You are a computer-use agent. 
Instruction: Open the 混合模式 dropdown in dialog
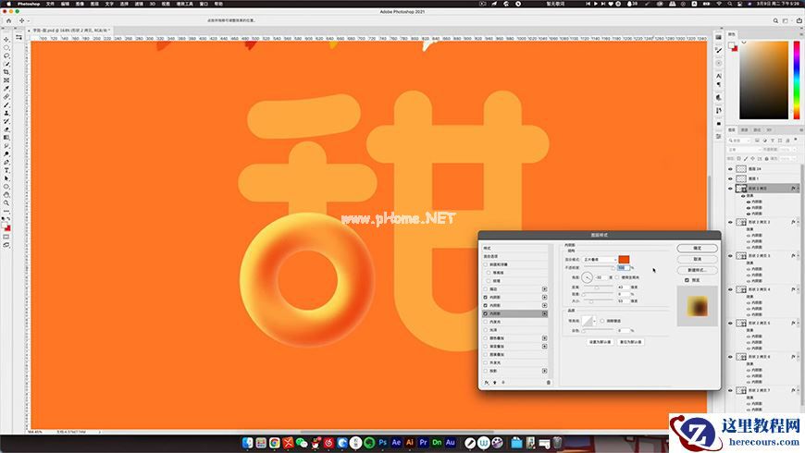point(600,260)
